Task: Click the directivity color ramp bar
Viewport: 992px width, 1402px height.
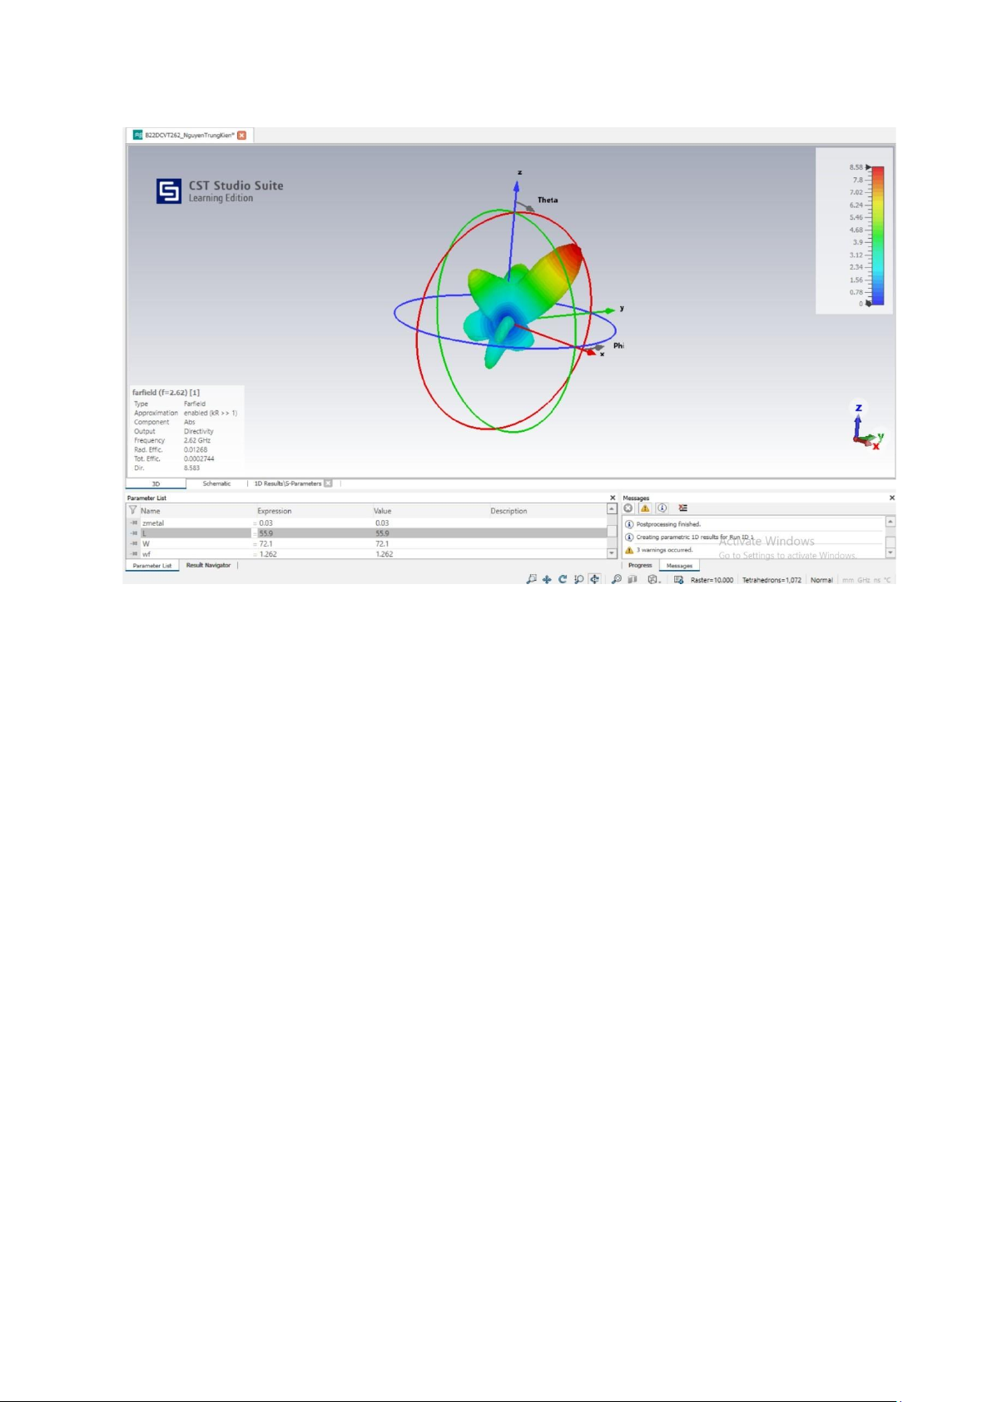Action: point(877,235)
